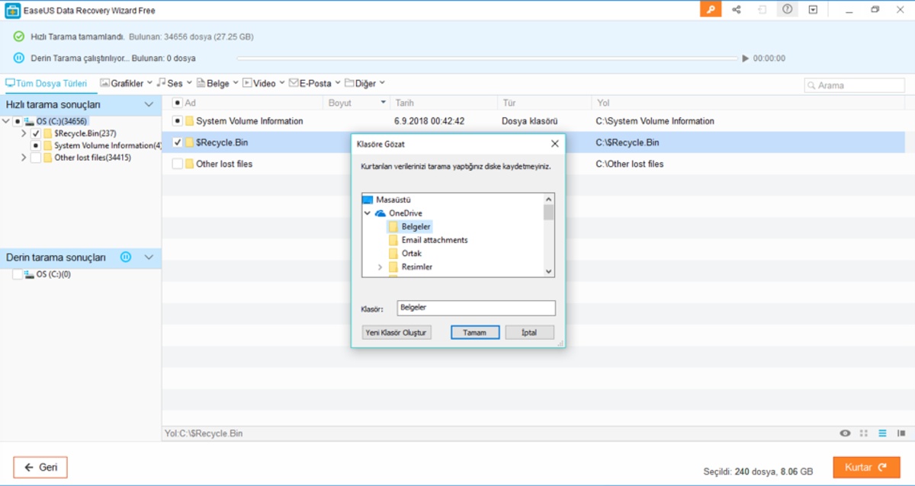Click Yeni Klasör Oluştur button
The width and height of the screenshot is (915, 486).
pos(396,333)
